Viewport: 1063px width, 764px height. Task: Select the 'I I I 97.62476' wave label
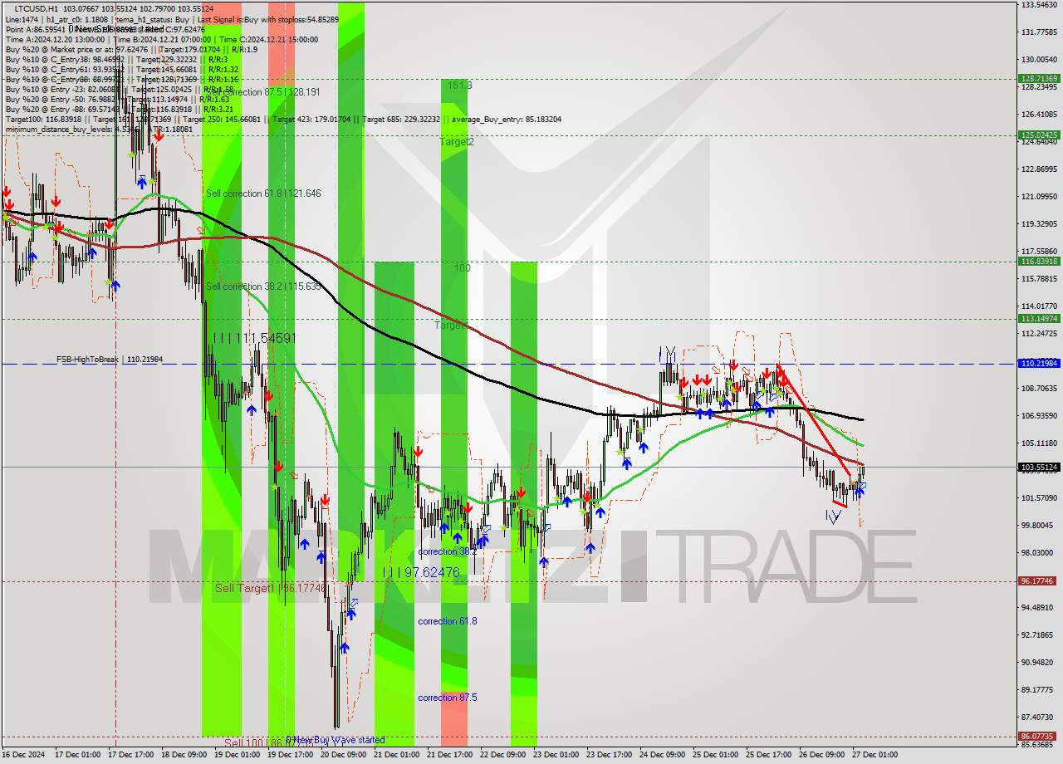(421, 572)
